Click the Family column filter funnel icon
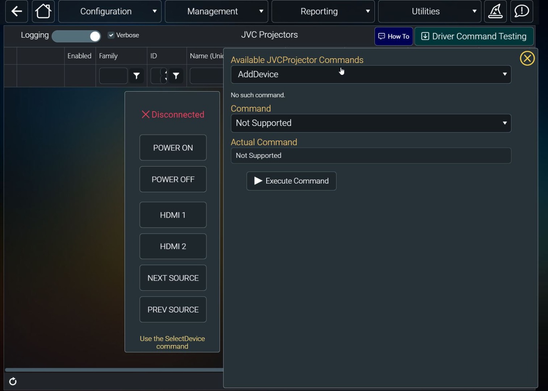 tap(137, 76)
